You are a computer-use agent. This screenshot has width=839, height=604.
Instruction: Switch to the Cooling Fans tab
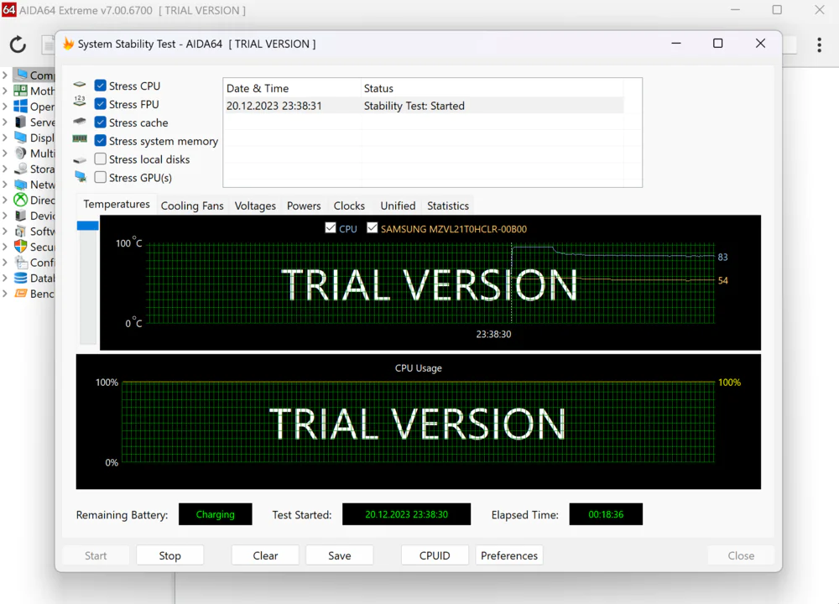click(192, 206)
